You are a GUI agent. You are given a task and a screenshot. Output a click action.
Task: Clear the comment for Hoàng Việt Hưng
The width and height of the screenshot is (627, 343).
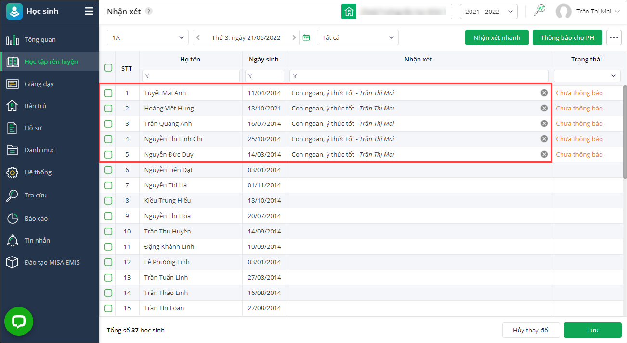(544, 108)
